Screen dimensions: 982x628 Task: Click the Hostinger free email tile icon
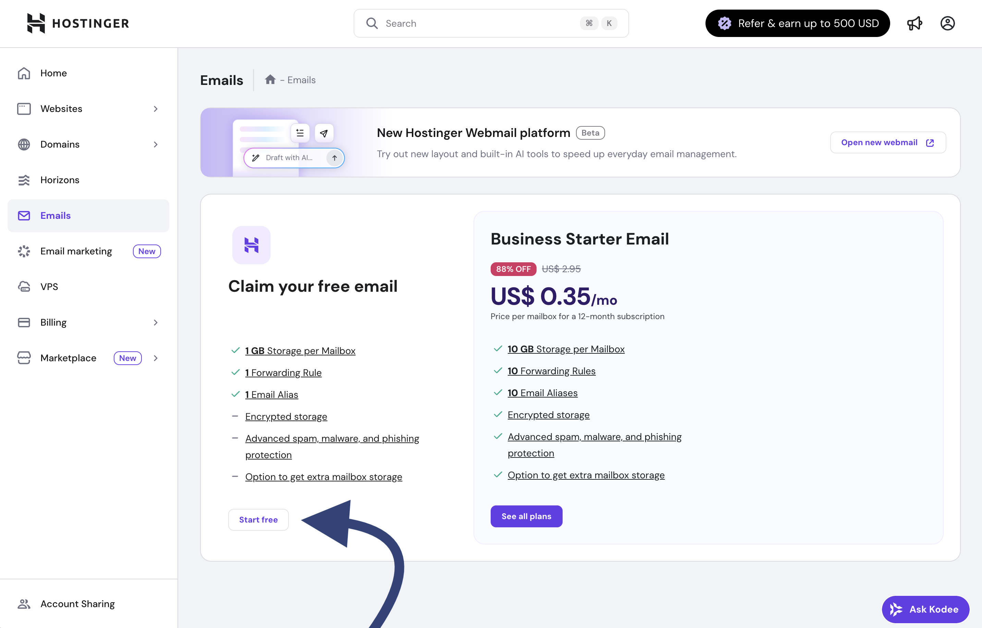[x=251, y=245]
